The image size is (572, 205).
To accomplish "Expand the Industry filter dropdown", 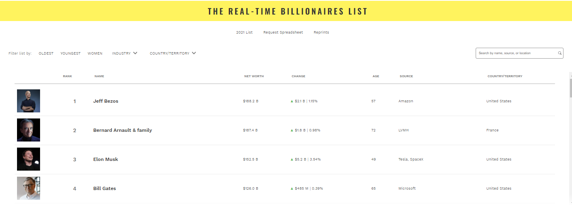I will 125,53.
